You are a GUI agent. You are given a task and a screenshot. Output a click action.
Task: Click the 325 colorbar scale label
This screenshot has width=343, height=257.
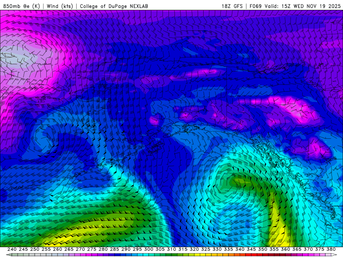coord(206,249)
